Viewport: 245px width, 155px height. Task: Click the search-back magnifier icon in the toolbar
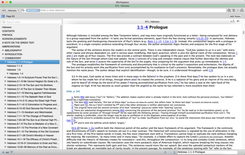click(x=229, y=10)
